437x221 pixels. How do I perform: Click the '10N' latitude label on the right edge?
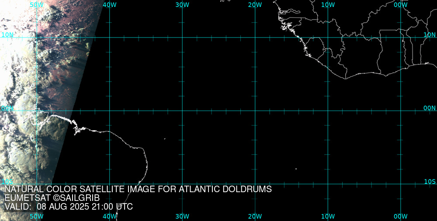[x=430, y=35]
